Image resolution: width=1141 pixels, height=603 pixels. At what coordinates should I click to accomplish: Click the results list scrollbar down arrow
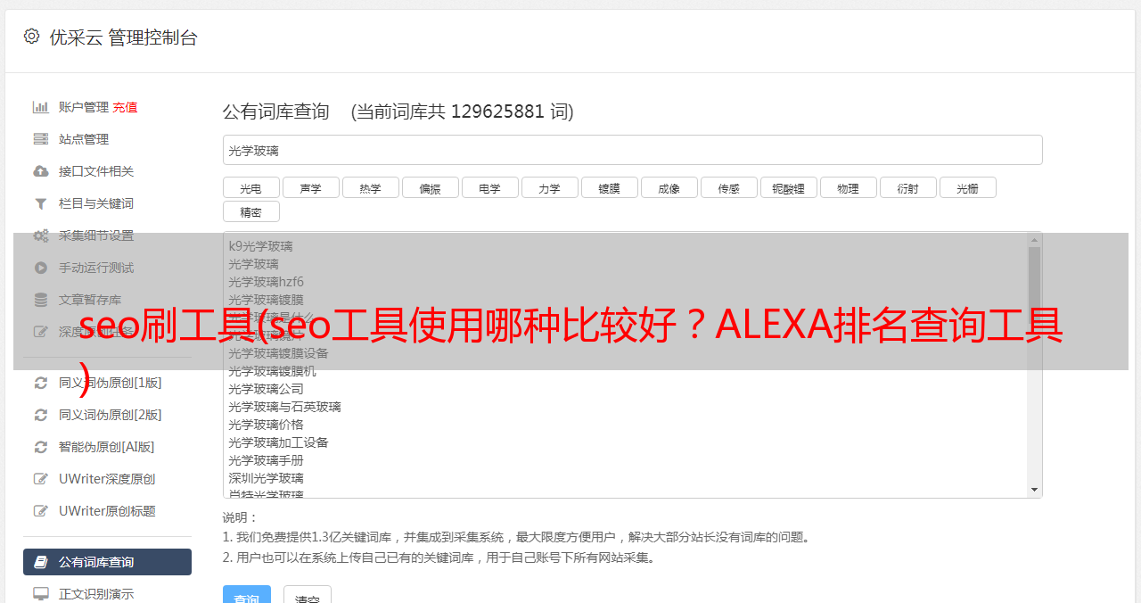pos(1034,490)
